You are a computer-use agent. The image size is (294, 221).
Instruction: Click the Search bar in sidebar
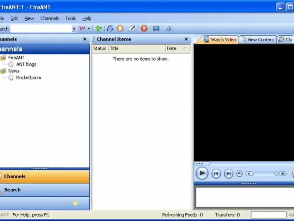point(44,190)
